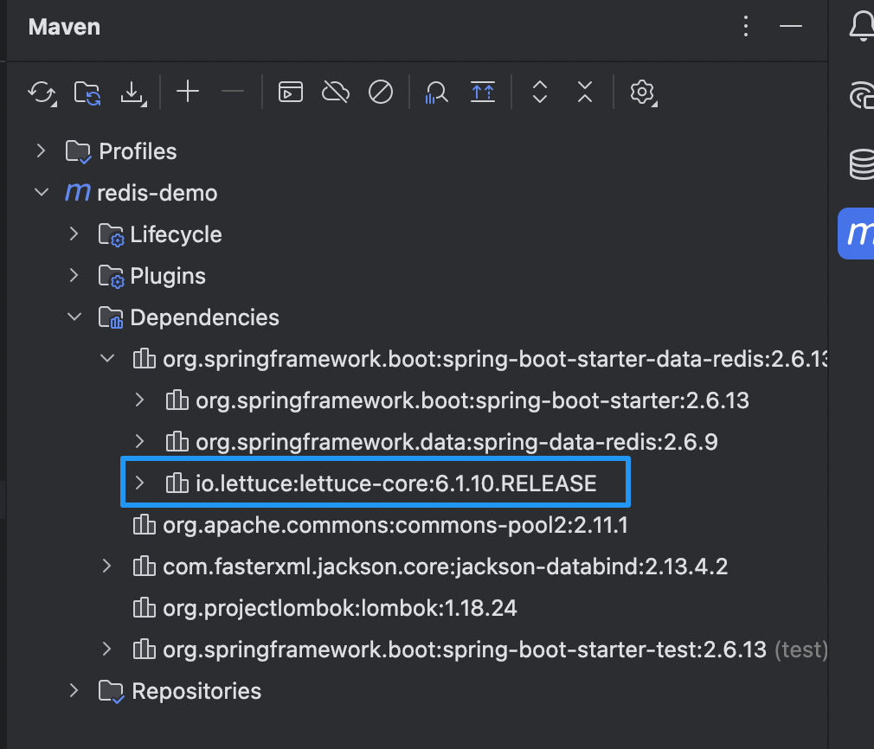Generate sources and update folders icon

[87, 93]
